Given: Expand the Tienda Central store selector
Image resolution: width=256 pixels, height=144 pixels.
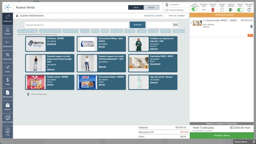Looking at the screenshot, I should (176, 10).
